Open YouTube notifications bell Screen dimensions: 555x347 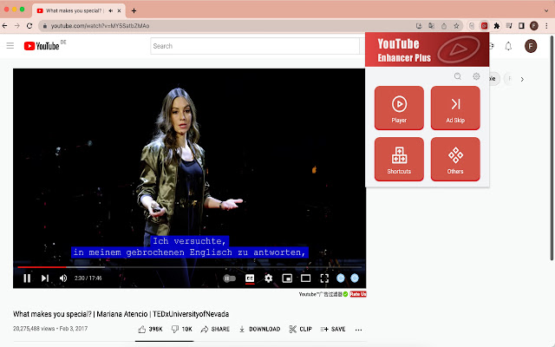pos(508,46)
